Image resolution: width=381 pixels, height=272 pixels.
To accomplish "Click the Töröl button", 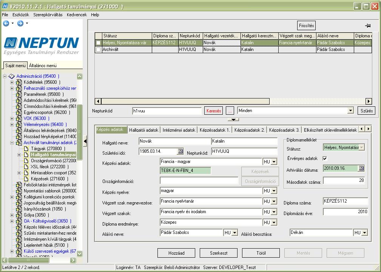I will pyautogui.click(x=261, y=253).
